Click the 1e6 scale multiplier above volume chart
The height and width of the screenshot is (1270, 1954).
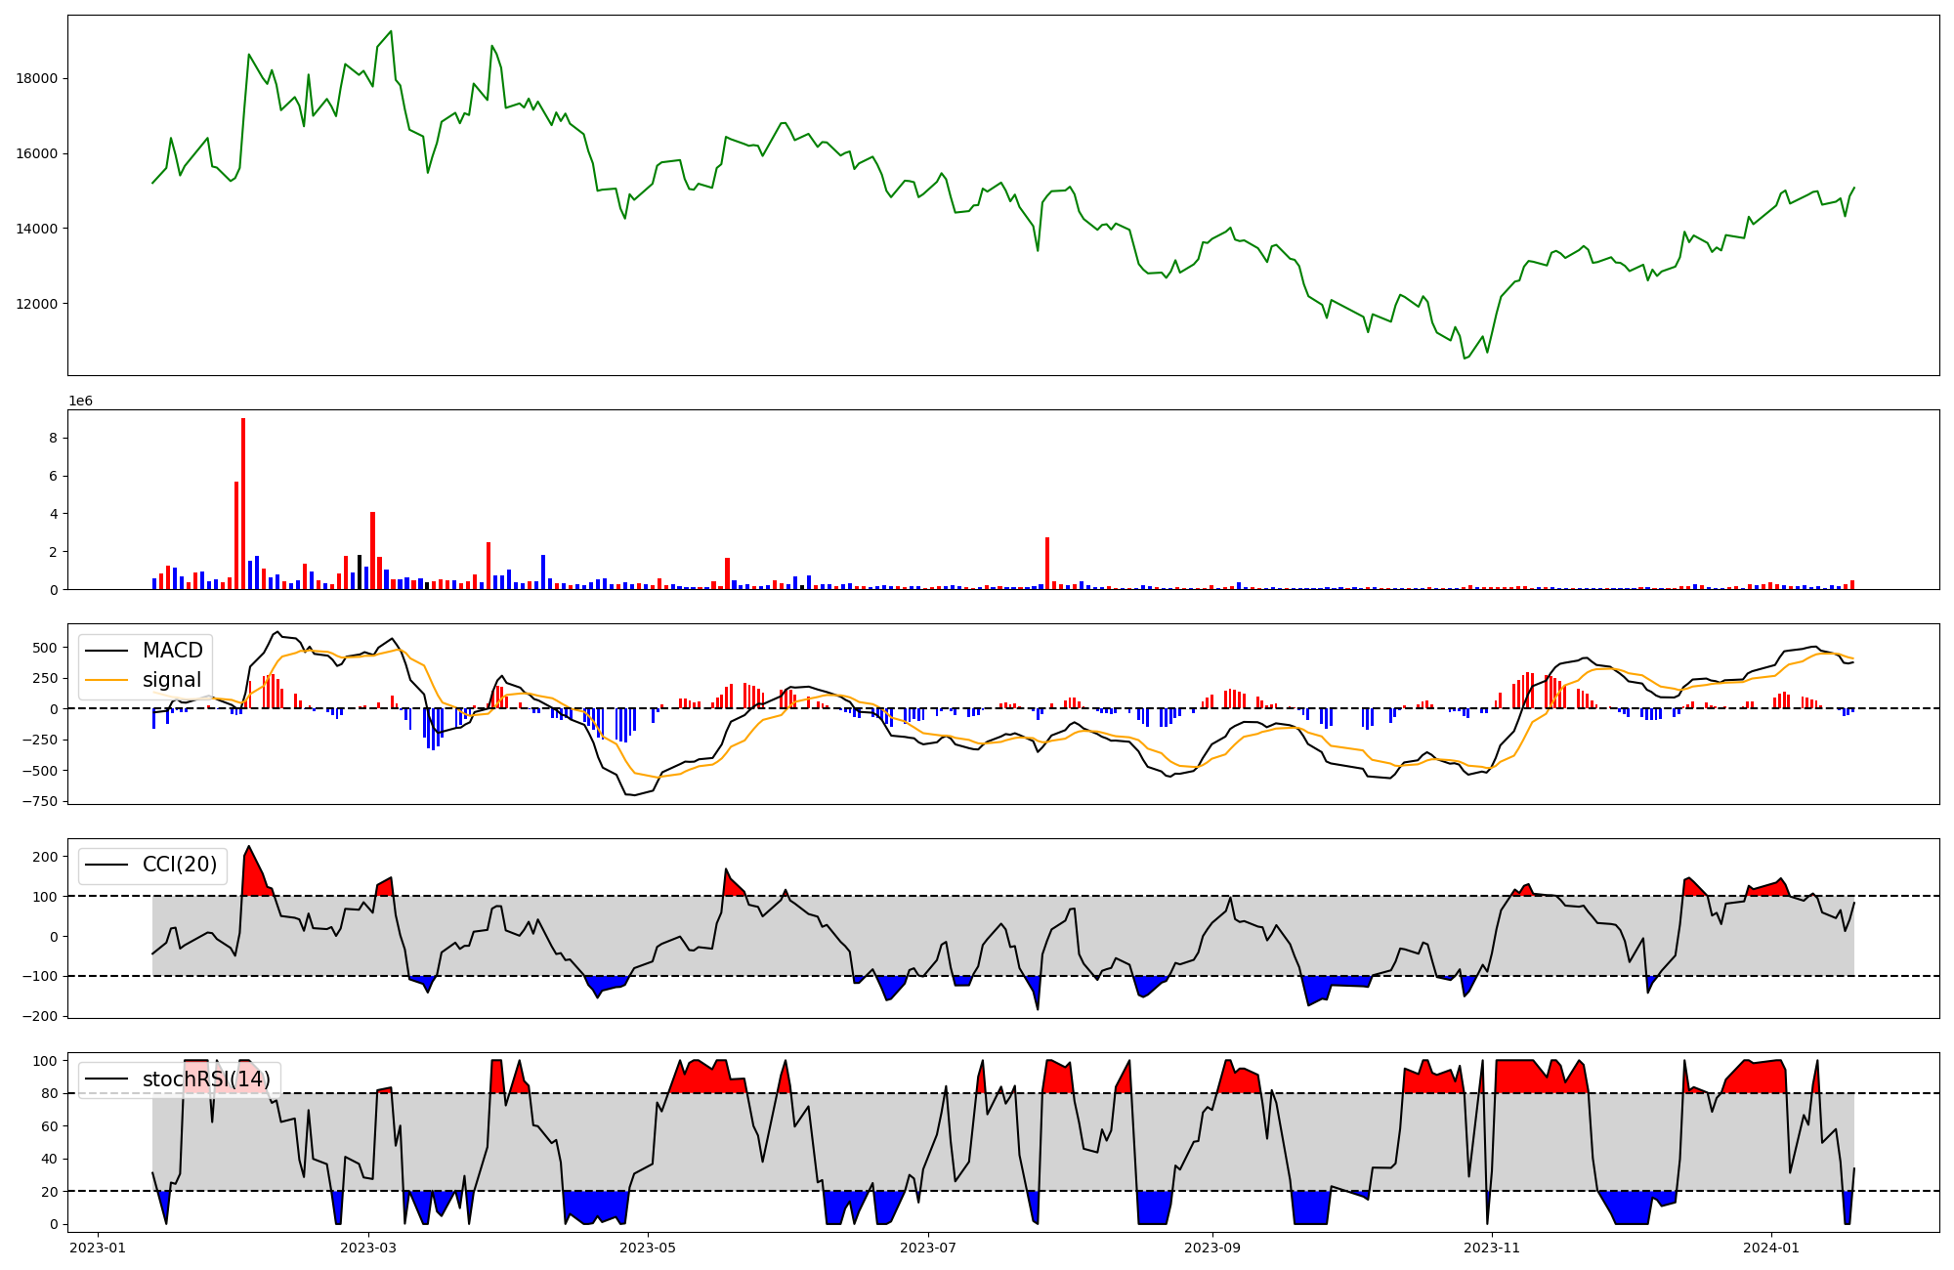click(80, 402)
